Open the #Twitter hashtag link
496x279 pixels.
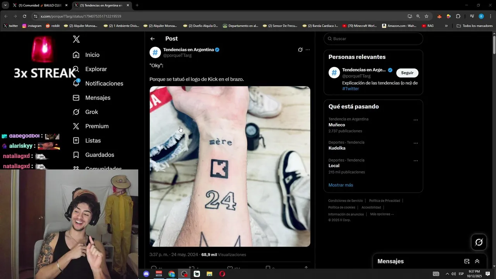point(351,89)
